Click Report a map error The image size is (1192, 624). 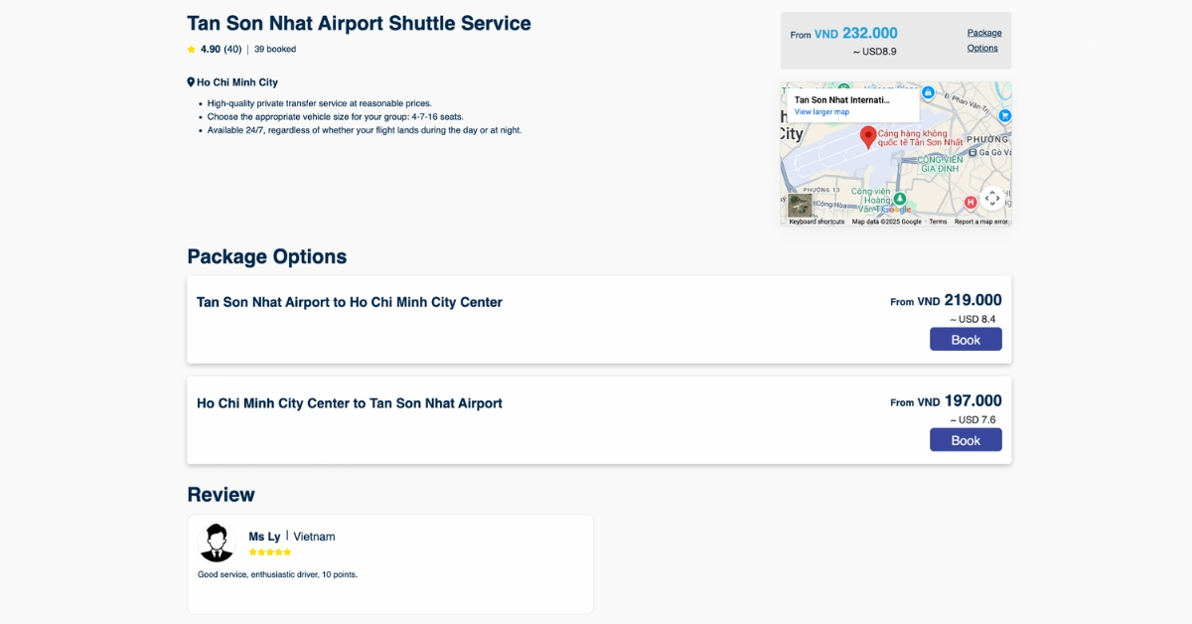(x=981, y=222)
